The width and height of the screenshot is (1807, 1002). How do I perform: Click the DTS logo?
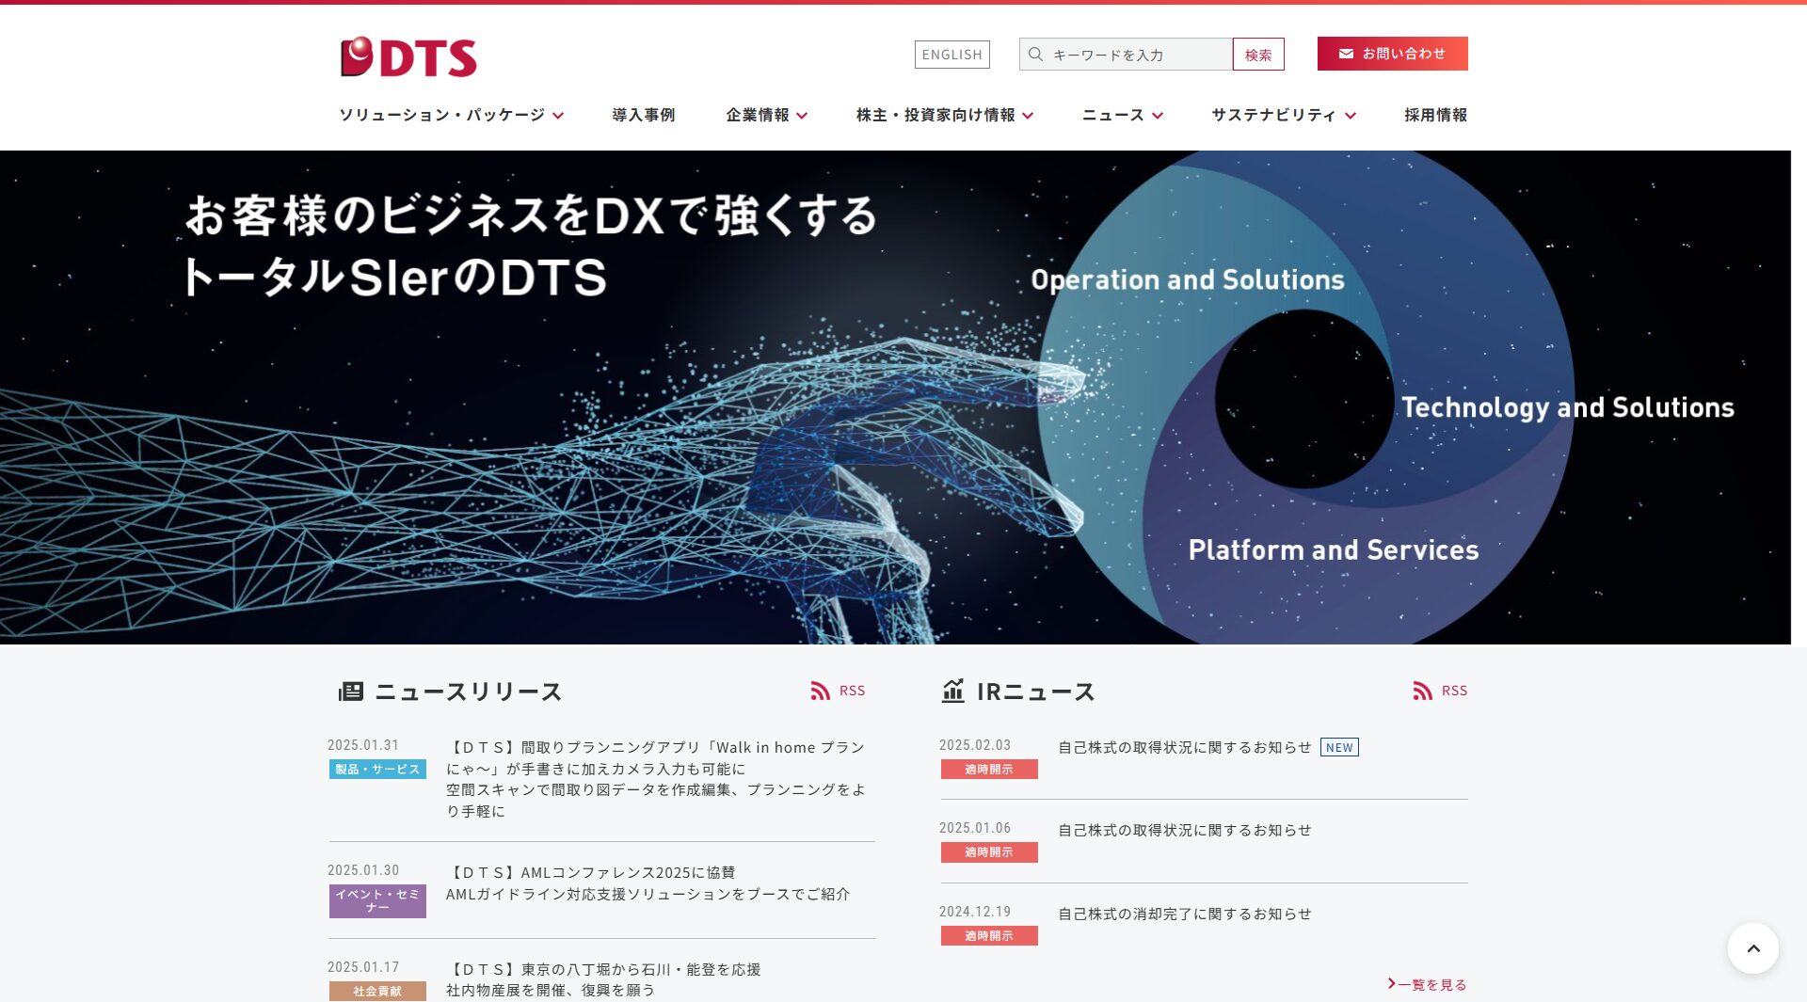pos(408,56)
